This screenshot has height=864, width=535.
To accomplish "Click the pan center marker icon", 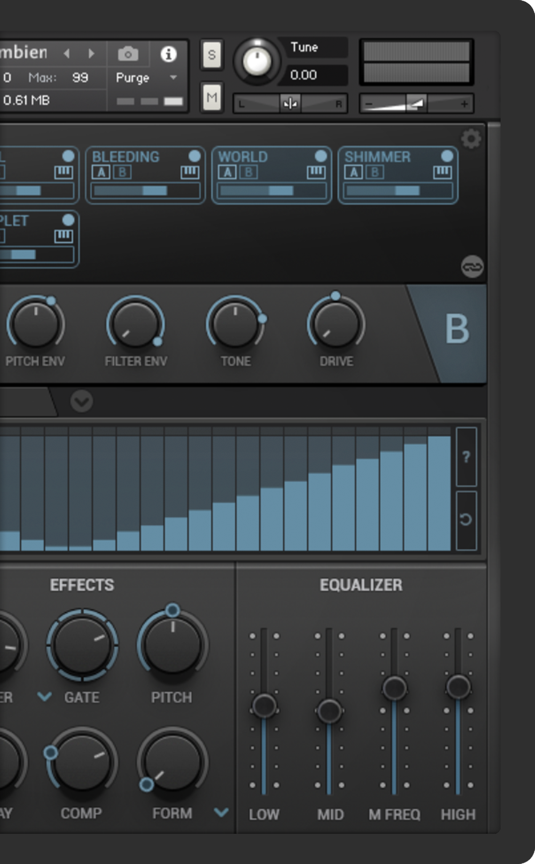I will click(290, 103).
